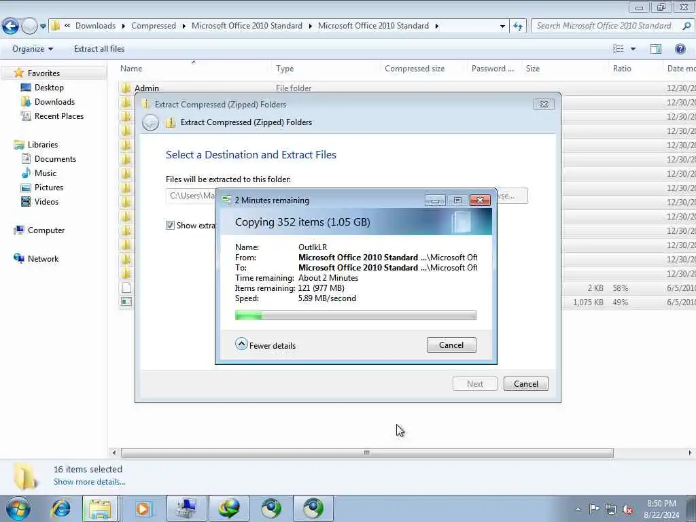Image resolution: width=696 pixels, height=522 pixels.
Task: Open the Windows Start menu
Action: pos(18,508)
